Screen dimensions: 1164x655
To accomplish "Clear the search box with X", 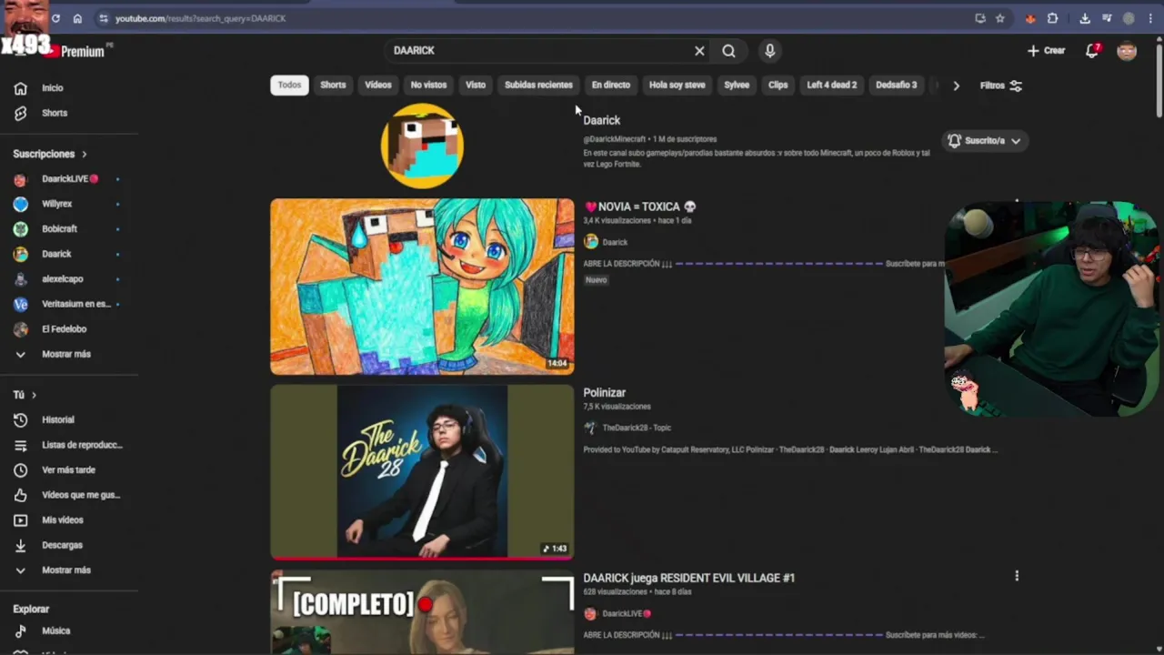I will [x=699, y=51].
